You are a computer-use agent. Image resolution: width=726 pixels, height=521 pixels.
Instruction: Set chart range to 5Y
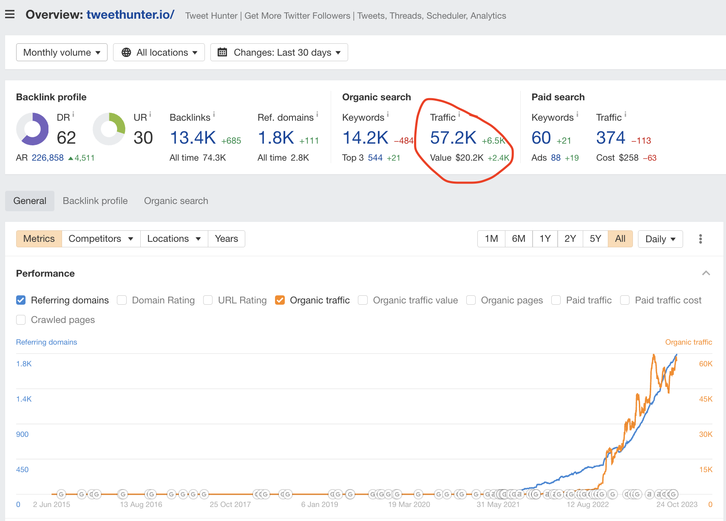pyautogui.click(x=596, y=239)
